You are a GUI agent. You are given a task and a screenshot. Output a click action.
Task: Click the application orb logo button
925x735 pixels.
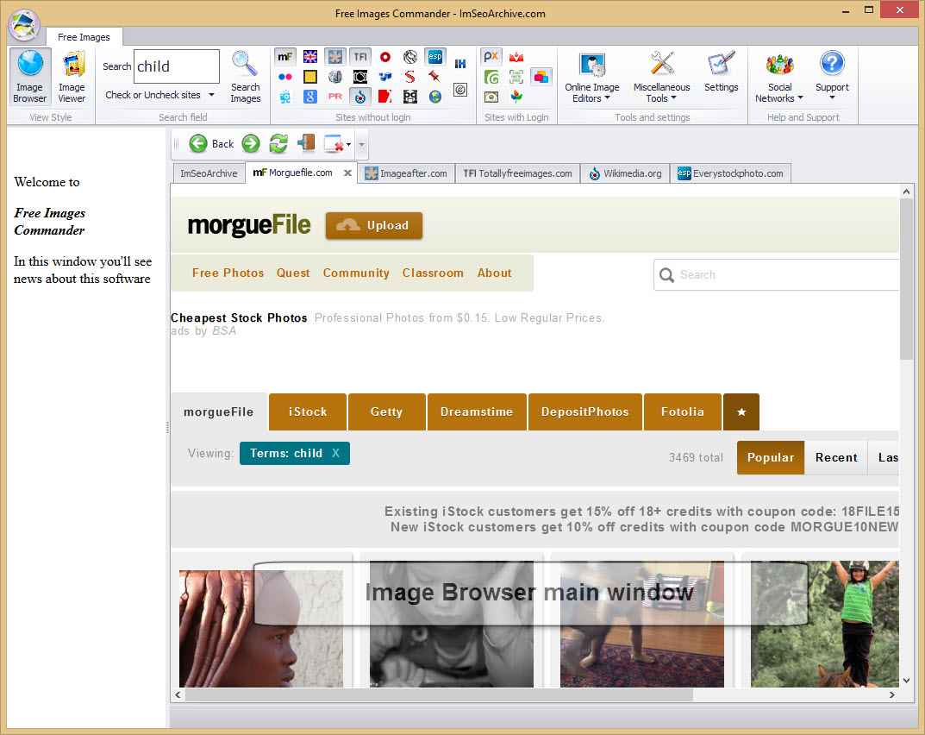[x=24, y=25]
